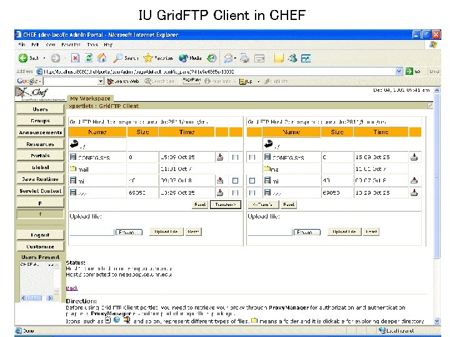Download CONFIG.SYS from Host 1
This screenshot has height=337, width=450.
tap(220, 157)
